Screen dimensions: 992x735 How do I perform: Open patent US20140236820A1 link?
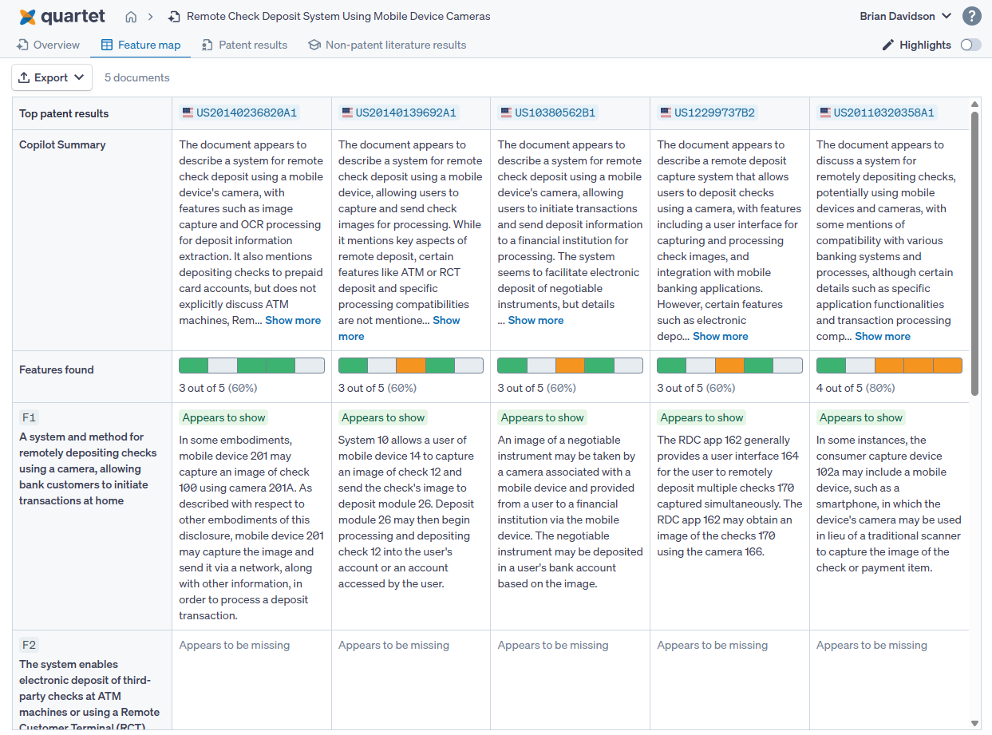point(246,113)
